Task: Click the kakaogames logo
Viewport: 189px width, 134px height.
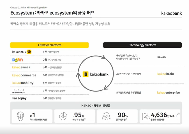Action: point(21,67)
